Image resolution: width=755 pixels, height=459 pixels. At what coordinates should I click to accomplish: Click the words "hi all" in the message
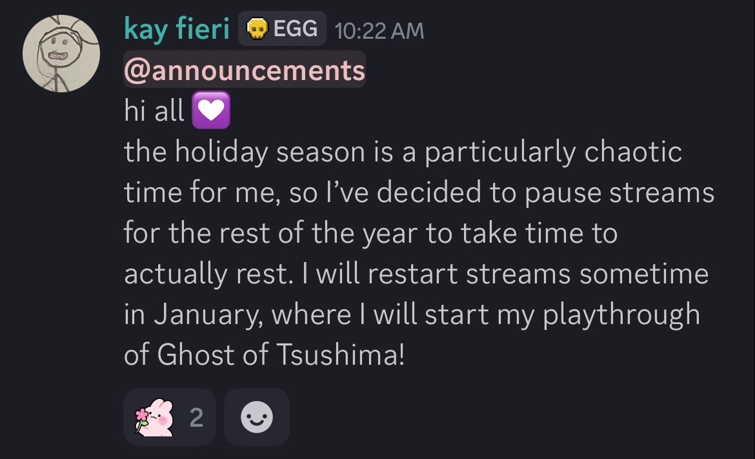pos(154,112)
